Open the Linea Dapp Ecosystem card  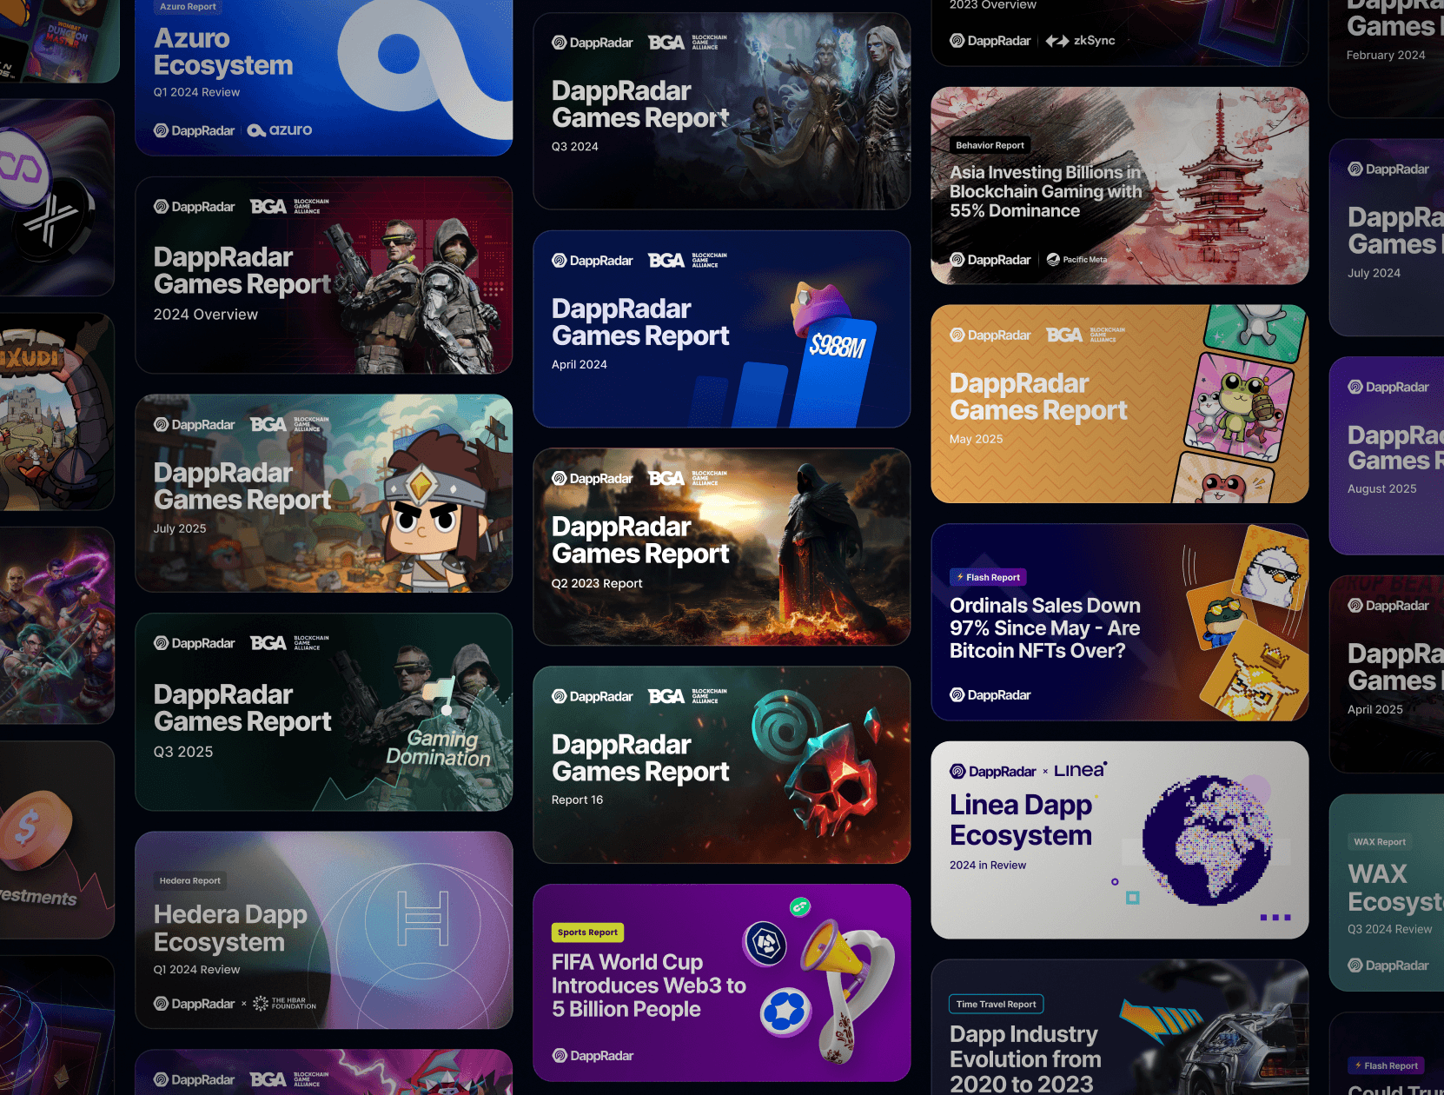point(1119,839)
